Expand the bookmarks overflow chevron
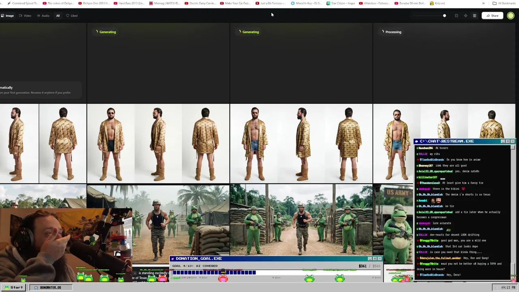The image size is (519, 292). [483, 3]
